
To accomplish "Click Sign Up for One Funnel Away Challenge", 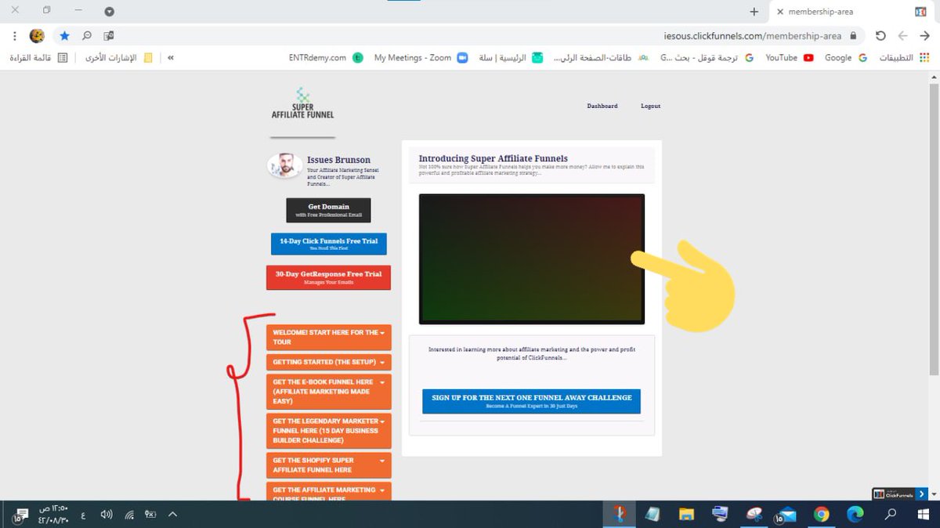I will [531, 401].
